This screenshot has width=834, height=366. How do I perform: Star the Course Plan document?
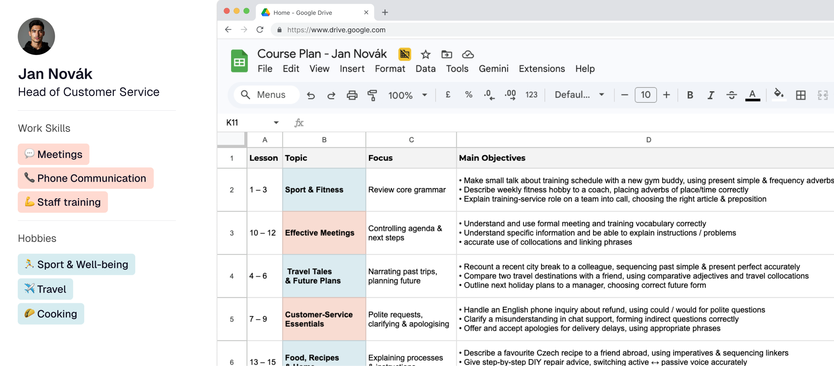pos(426,55)
